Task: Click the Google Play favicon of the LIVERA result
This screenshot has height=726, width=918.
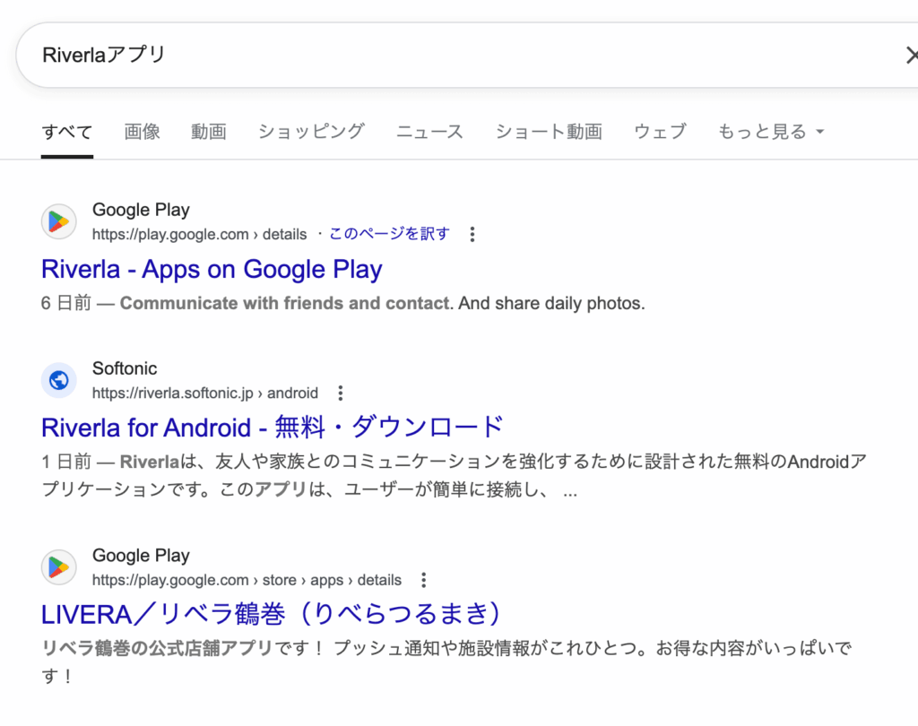Action: [x=58, y=567]
